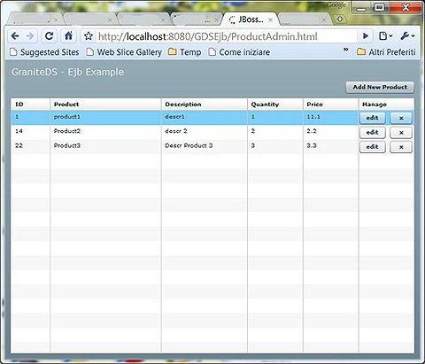Open the Web Slice Gallery bookmark

click(124, 52)
